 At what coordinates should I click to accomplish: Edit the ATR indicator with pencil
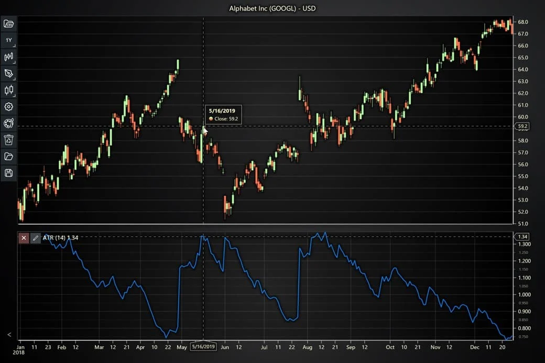[x=35, y=238]
